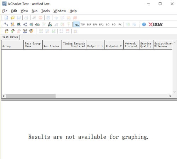Open the Tools menu
This screenshot has height=159, width=177.
point(45,11)
